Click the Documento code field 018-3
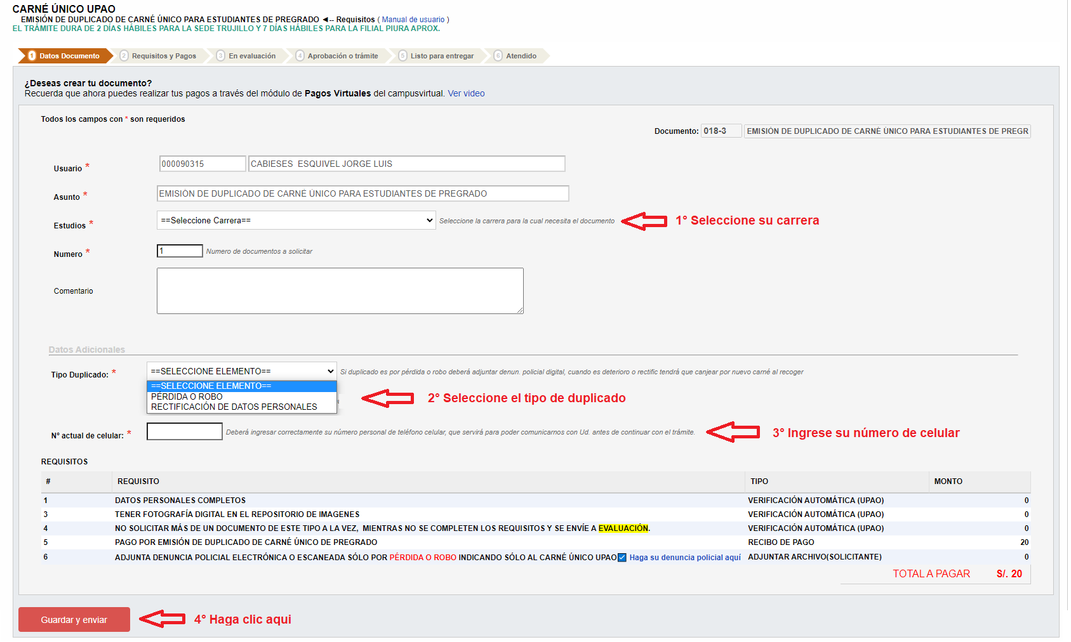This screenshot has width=1071, height=642. [x=721, y=131]
